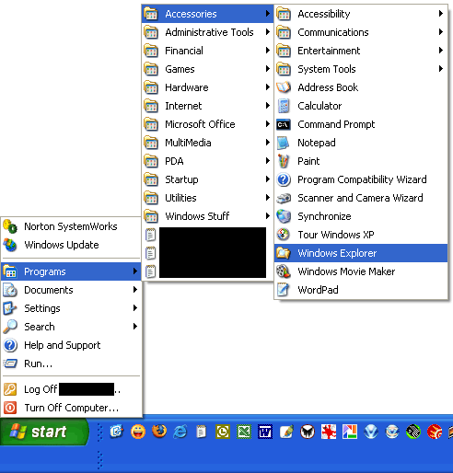
Task: Expand the Documents submenu arrow
Action: tap(135, 290)
